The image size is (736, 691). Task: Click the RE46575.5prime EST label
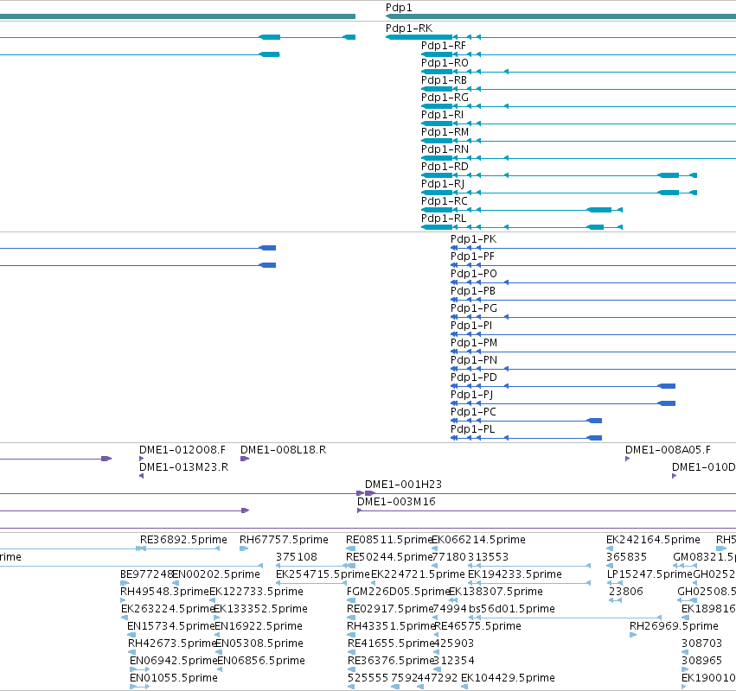point(477,627)
